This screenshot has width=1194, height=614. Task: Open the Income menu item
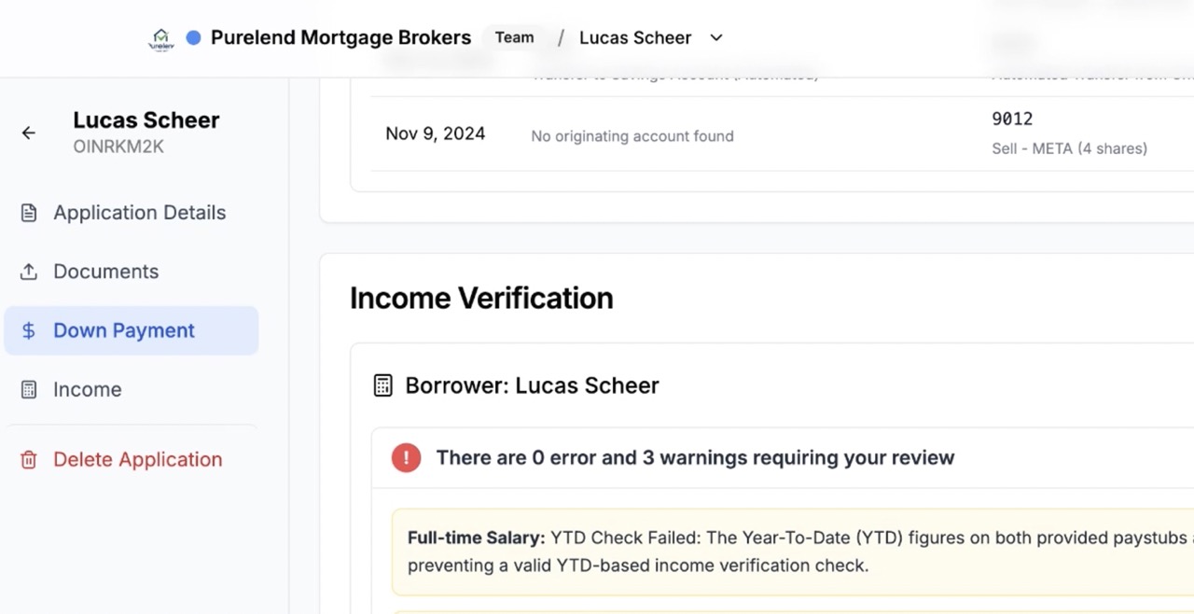point(87,390)
